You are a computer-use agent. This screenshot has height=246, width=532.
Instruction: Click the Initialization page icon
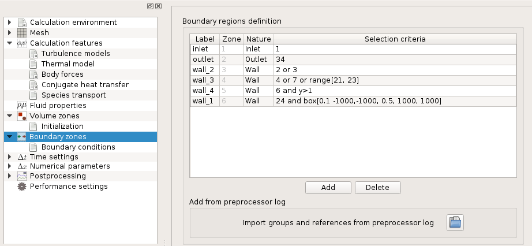[33, 126]
